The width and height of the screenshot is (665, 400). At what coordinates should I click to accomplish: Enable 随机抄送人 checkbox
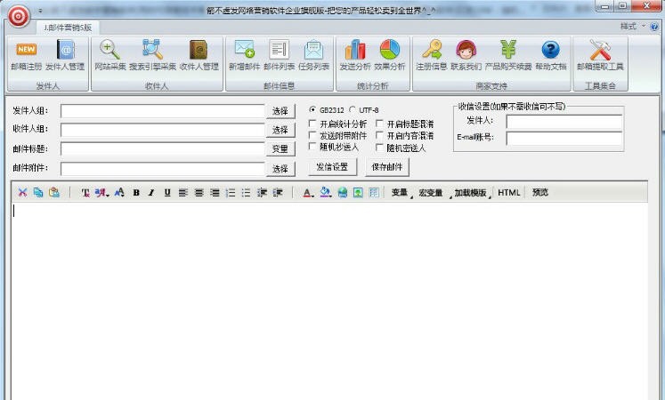pos(313,147)
